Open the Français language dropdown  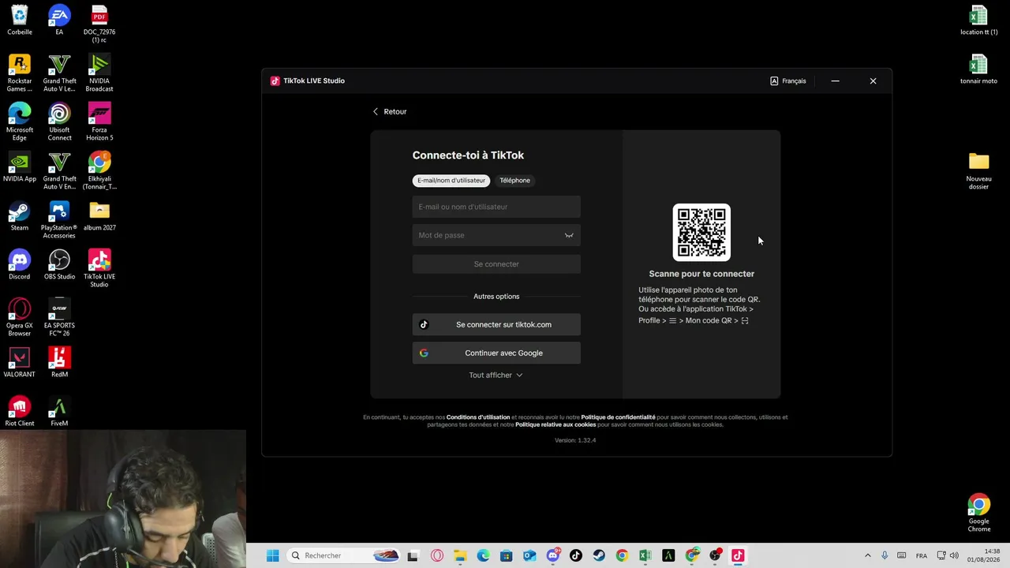tap(788, 80)
